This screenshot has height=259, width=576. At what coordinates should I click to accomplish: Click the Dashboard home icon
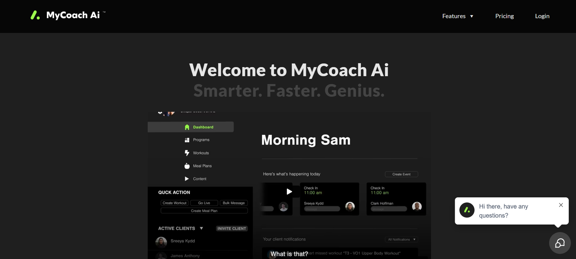pos(187,127)
